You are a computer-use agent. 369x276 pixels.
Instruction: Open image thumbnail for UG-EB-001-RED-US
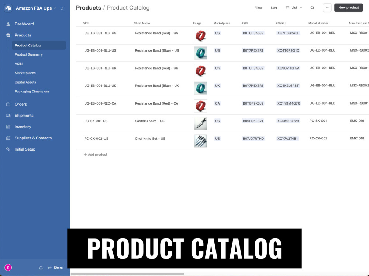point(200,35)
